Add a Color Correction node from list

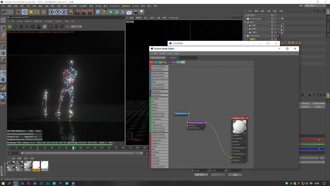coord(159,137)
